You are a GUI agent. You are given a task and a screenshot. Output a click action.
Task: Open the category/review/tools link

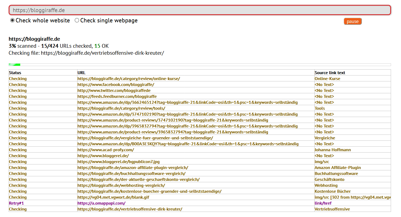121,108
